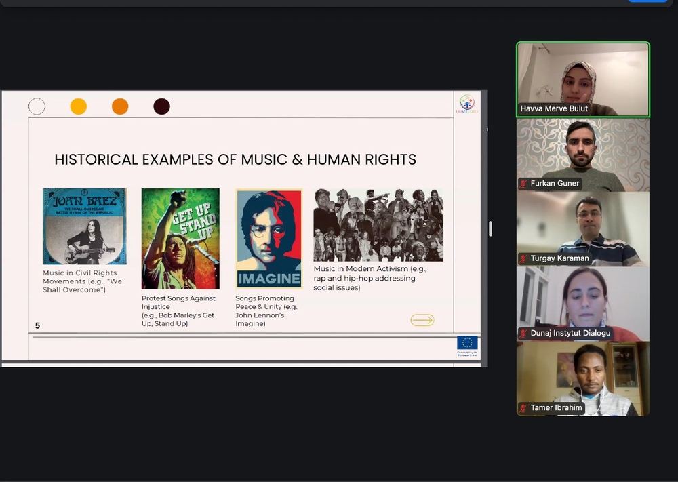This screenshot has height=482, width=678.
Task: Click the Get Up Stand Up poster image
Action: click(x=180, y=239)
